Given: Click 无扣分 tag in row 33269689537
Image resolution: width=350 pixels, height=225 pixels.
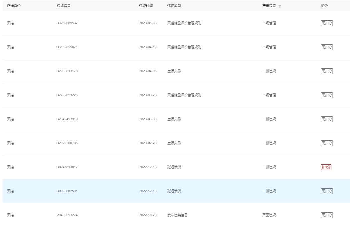Looking at the screenshot, I should [x=327, y=23].
